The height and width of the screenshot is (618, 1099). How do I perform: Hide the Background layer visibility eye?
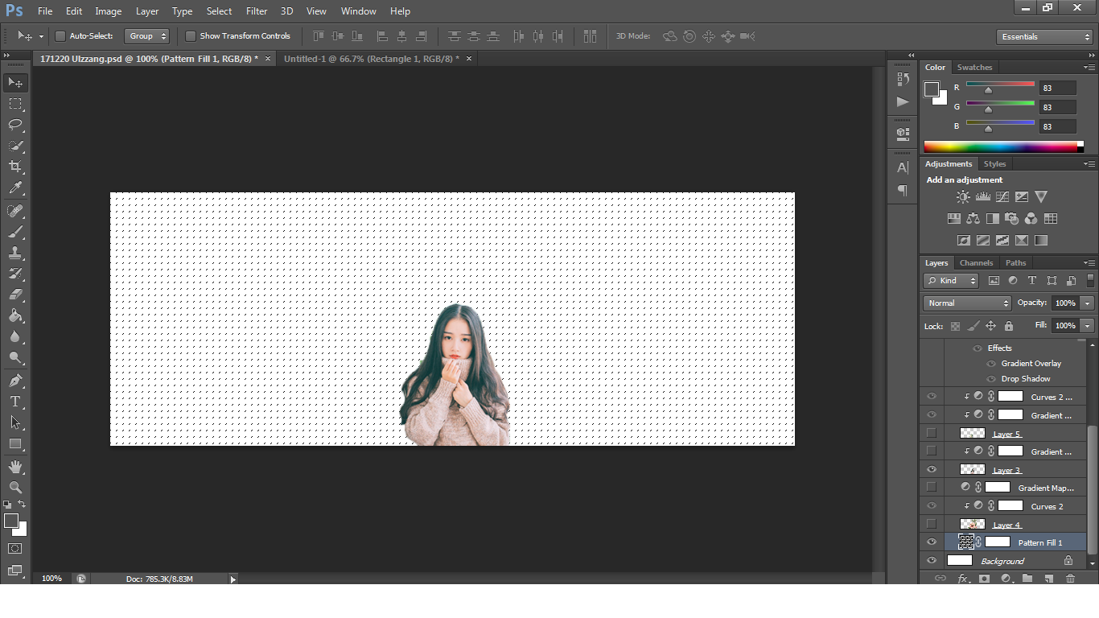click(x=932, y=561)
